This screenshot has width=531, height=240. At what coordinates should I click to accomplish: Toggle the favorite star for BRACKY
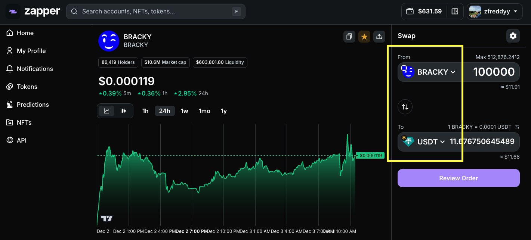click(x=364, y=37)
